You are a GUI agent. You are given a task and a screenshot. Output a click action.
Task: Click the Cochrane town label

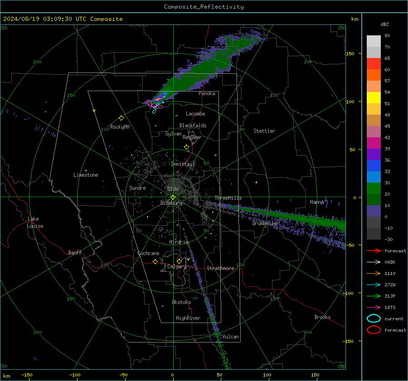tap(148, 253)
